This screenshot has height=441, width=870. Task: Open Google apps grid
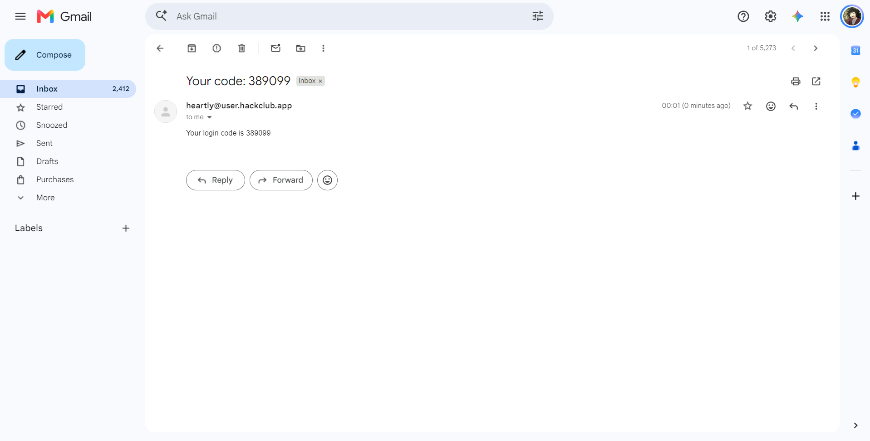[x=825, y=17]
